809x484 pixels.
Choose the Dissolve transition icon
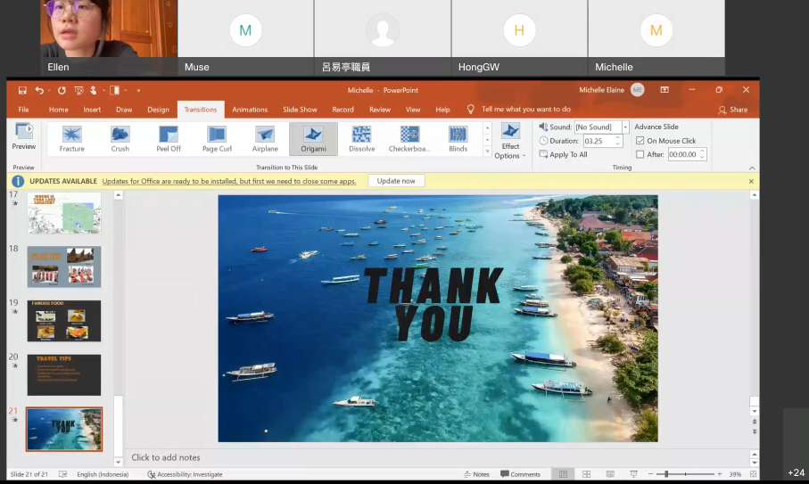(361, 139)
